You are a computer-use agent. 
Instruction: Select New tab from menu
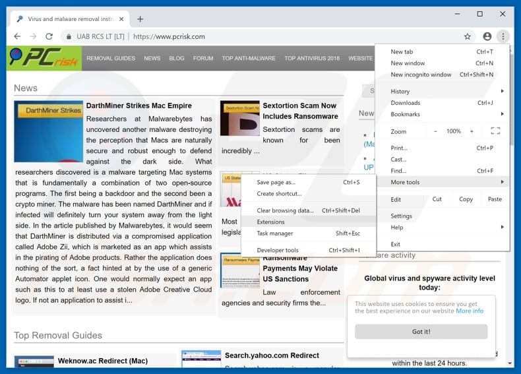pyautogui.click(x=443, y=52)
